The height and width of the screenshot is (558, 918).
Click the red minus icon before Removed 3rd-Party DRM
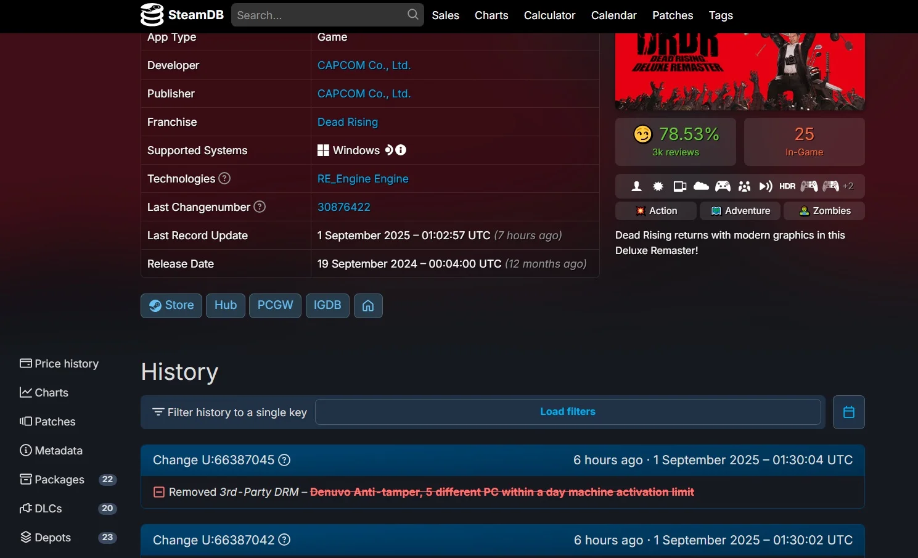159,492
